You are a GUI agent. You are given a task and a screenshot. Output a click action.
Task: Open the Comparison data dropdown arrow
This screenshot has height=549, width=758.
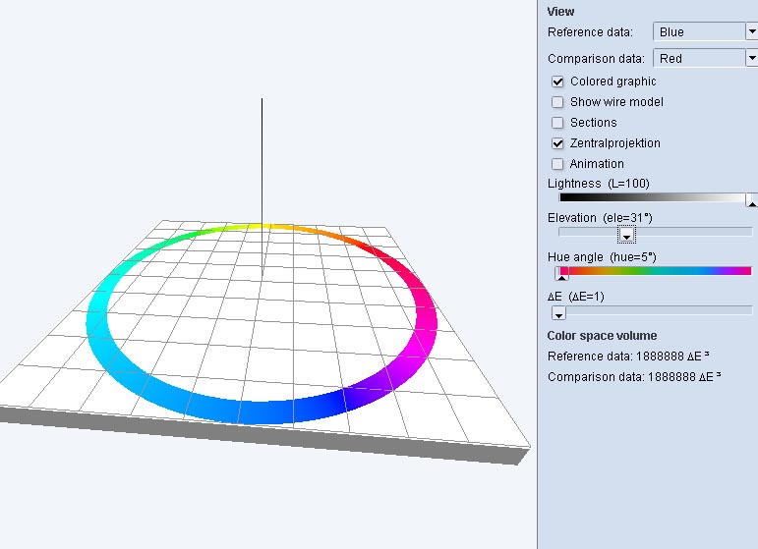tap(752, 58)
